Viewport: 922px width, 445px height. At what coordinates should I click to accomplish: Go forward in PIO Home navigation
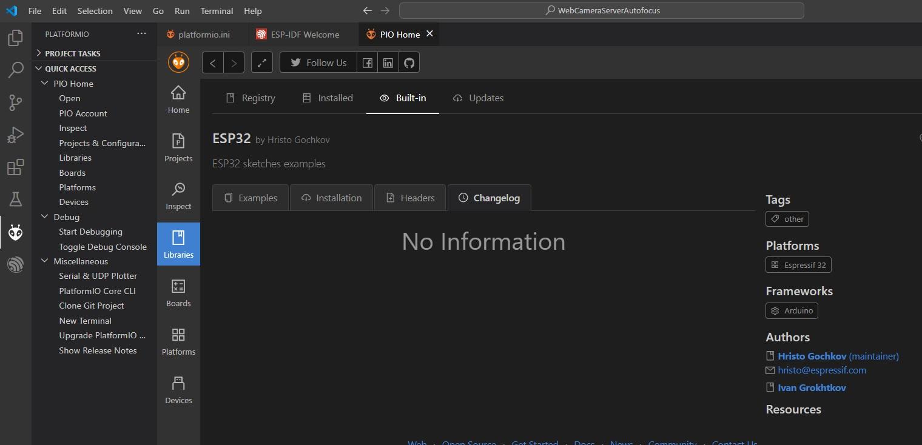click(x=234, y=62)
